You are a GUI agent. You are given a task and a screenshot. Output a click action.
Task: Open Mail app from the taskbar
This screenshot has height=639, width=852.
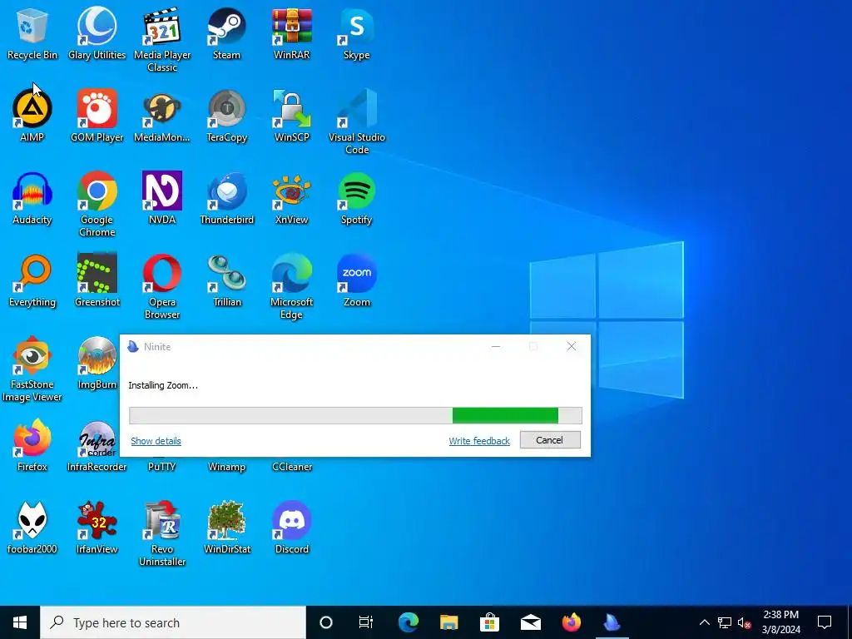tap(530, 622)
